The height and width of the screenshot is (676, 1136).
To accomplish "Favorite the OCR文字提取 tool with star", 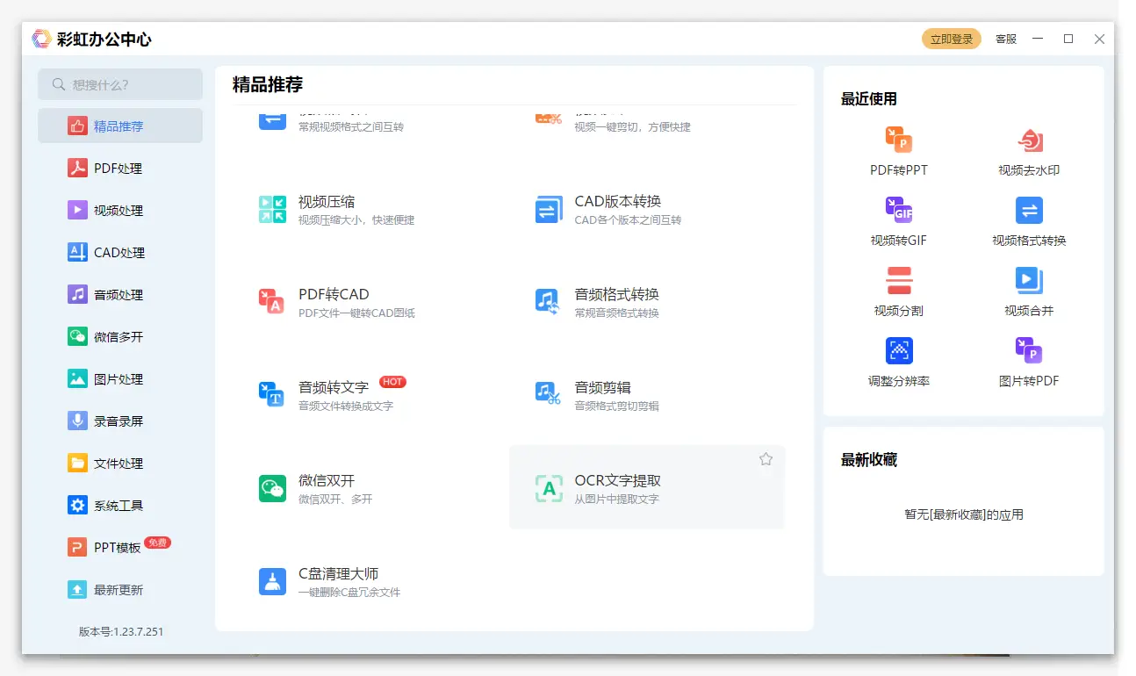I will pos(766,459).
